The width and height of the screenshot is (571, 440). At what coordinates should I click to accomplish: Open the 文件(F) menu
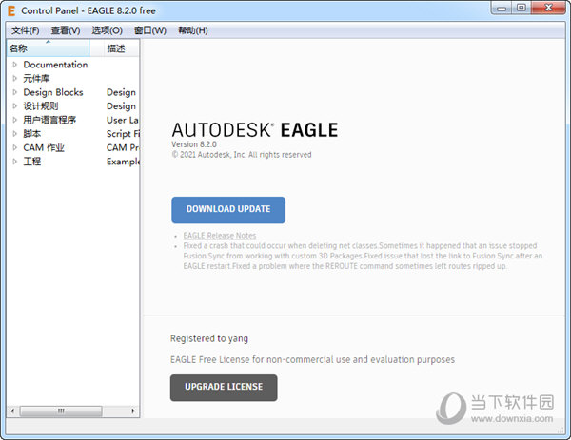tap(25, 30)
